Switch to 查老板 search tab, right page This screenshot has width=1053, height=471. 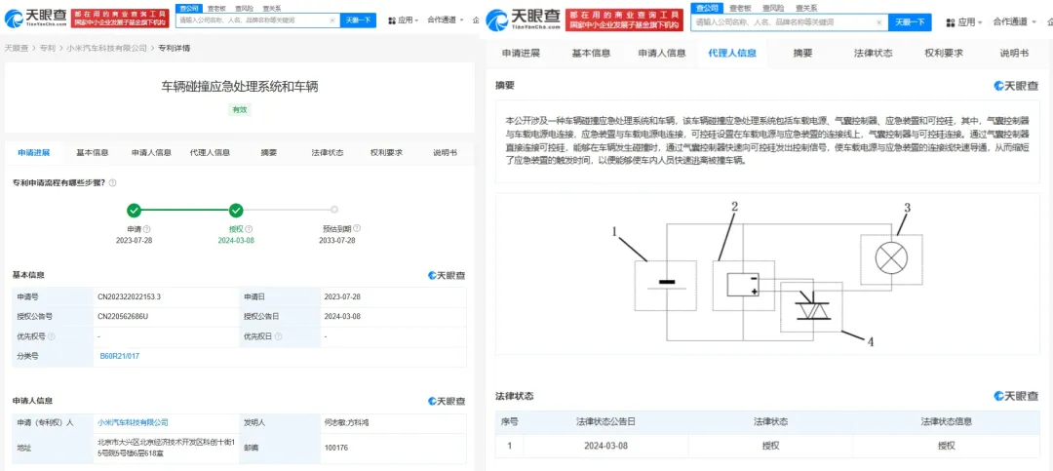pyautogui.click(x=738, y=8)
